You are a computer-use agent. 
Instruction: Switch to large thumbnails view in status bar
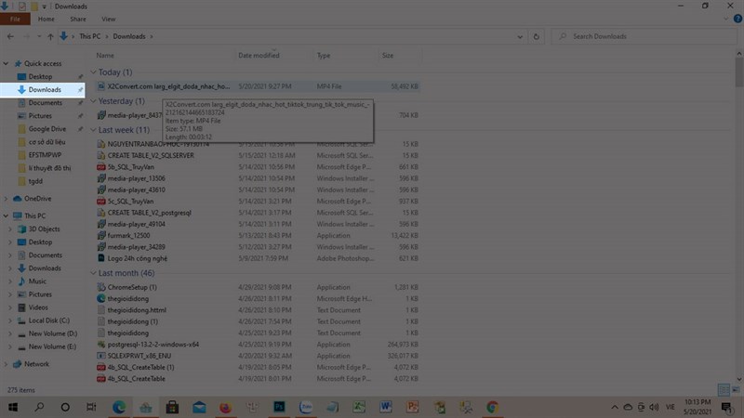(735, 390)
